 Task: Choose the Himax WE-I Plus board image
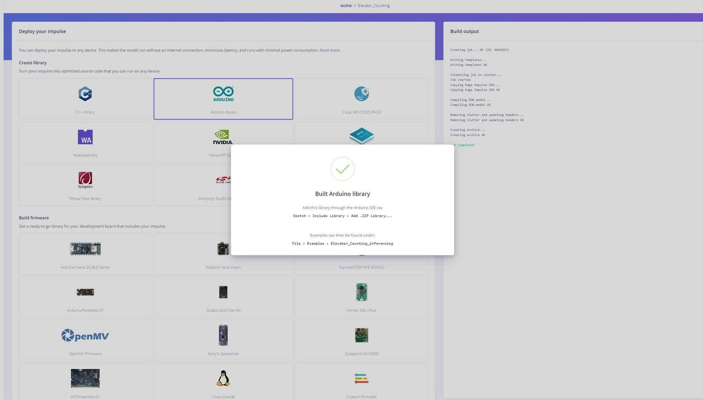coord(362,292)
